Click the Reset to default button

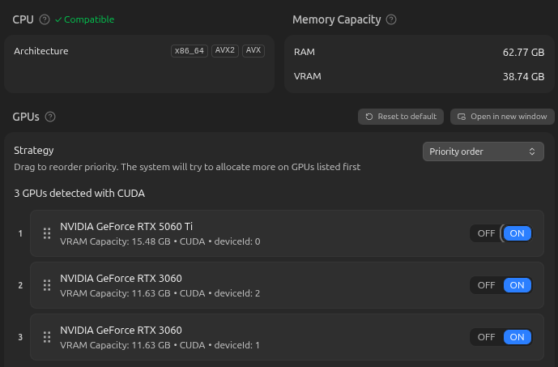(401, 117)
